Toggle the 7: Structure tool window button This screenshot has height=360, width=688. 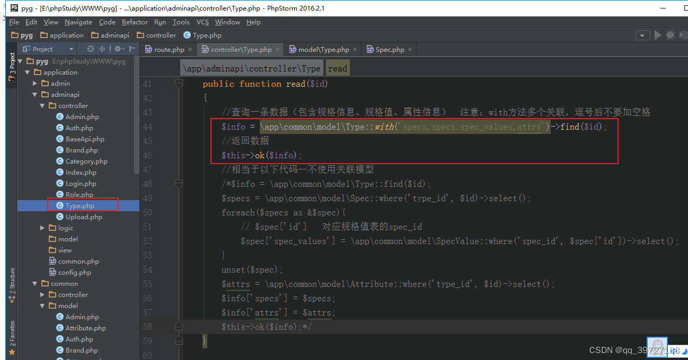click(12, 285)
